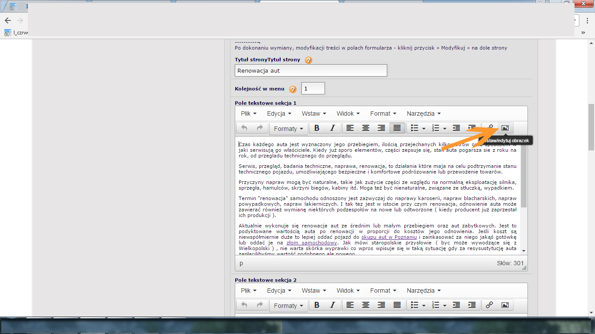Decrease indent in section 2 editor
This screenshot has height=334, width=595.
point(456,305)
